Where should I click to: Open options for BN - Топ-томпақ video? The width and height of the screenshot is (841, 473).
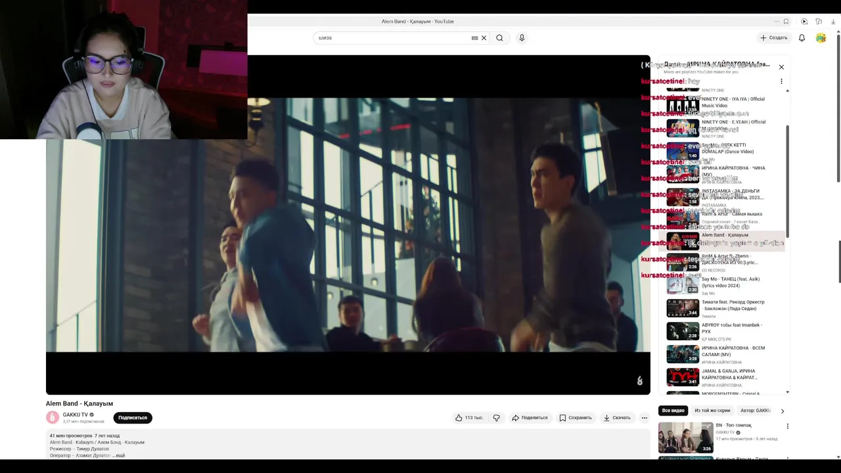[787, 426]
